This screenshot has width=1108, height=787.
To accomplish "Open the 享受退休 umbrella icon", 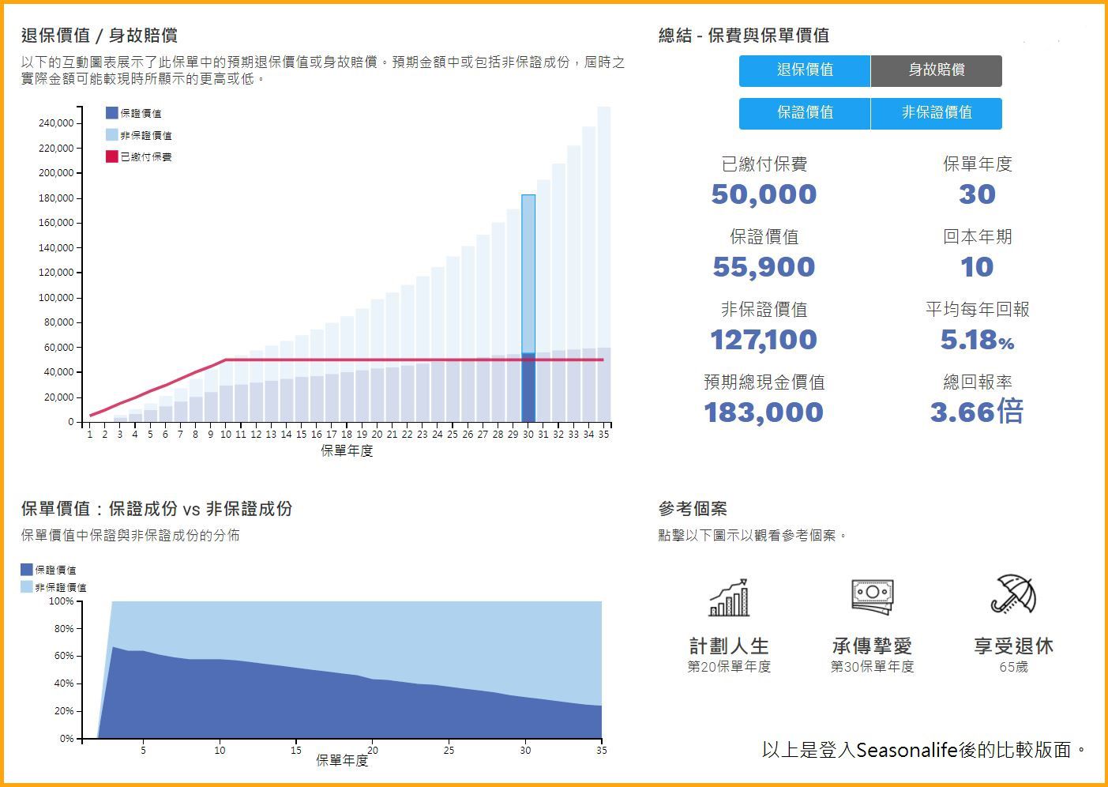I will pos(1013,594).
